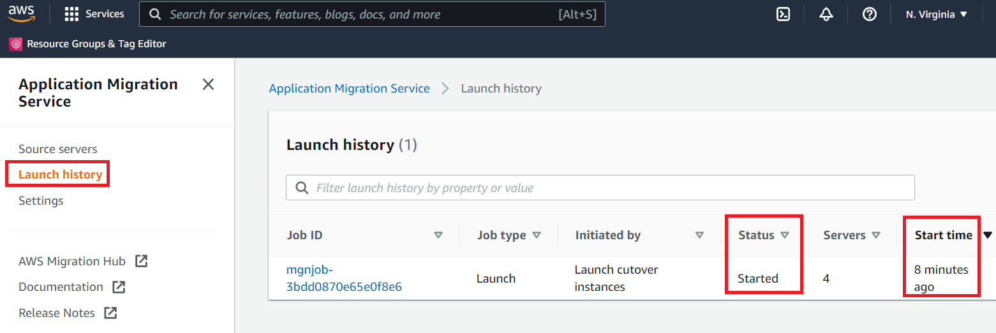This screenshot has width=996, height=333.
Task: Click the Servers column header
Action: coord(844,235)
